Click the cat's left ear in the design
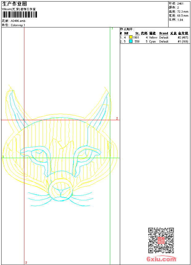This screenshot has width=191, height=265. click(x=15, y=106)
